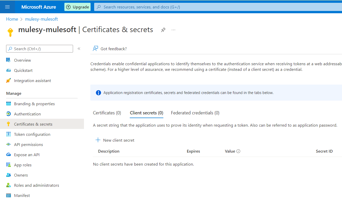This screenshot has width=342, height=201.
Task: Click the Got feedback icon
Action: [95, 49]
